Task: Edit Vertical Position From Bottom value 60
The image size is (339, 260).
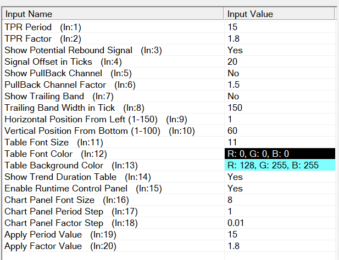Action: click(x=280, y=131)
